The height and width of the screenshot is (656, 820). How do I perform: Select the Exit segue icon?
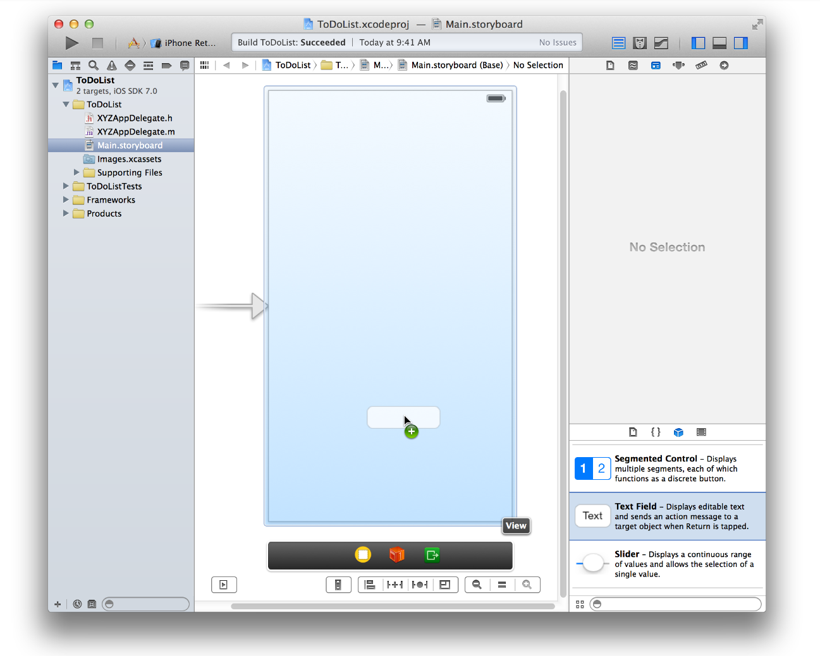[432, 555]
